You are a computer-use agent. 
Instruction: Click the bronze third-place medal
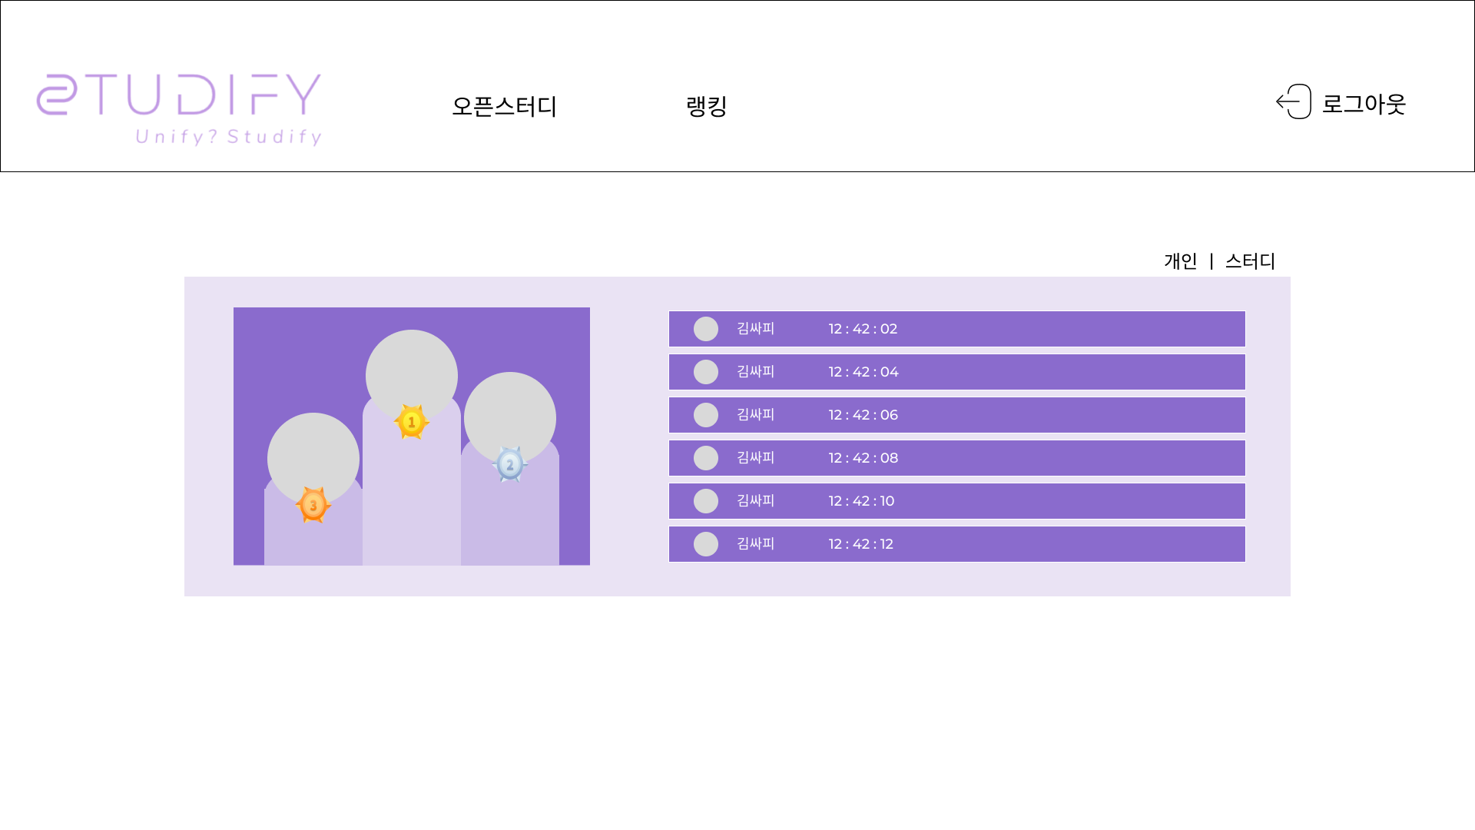[313, 505]
